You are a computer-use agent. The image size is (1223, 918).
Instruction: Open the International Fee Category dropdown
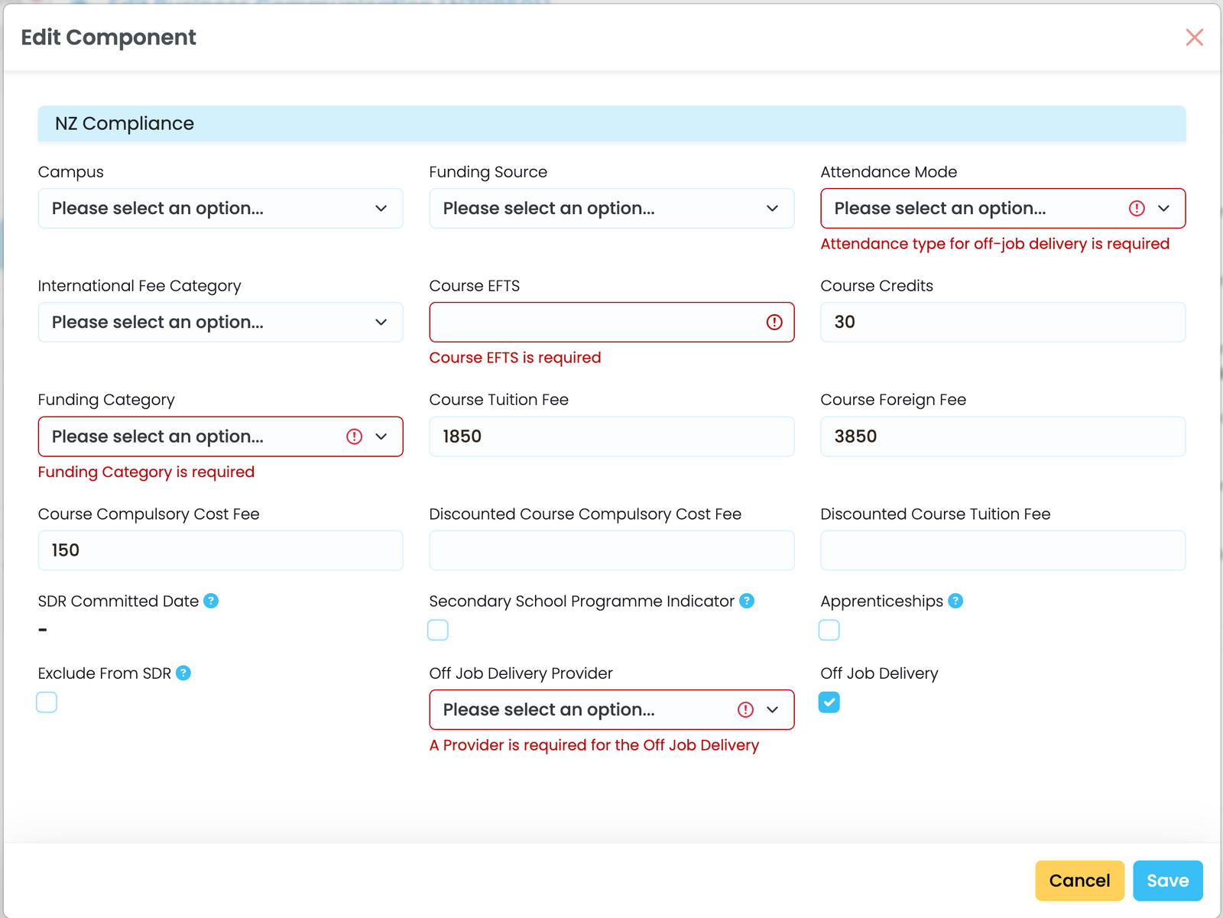[220, 322]
